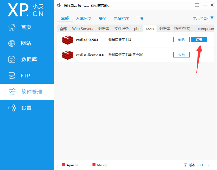Image resolution: width=217 pixels, height=170 pixels.
Task: Select the composer sub-tab
Action: (x=206, y=29)
